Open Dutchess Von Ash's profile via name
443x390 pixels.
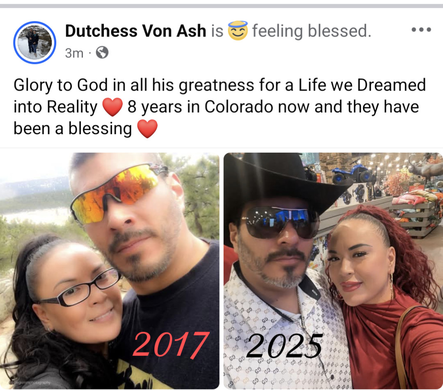135,30
